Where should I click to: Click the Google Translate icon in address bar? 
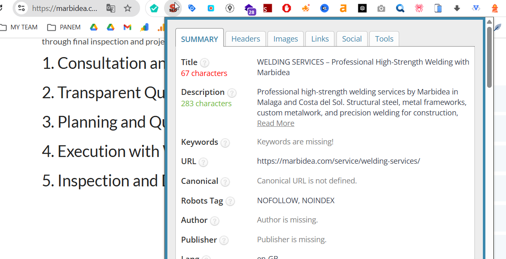[111, 8]
